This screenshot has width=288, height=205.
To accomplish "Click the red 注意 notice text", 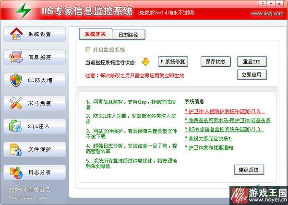I will coord(134,75).
